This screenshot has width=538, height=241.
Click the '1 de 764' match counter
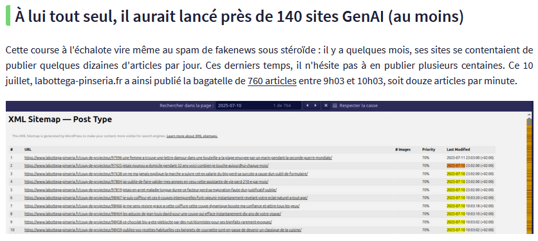coord(282,105)
